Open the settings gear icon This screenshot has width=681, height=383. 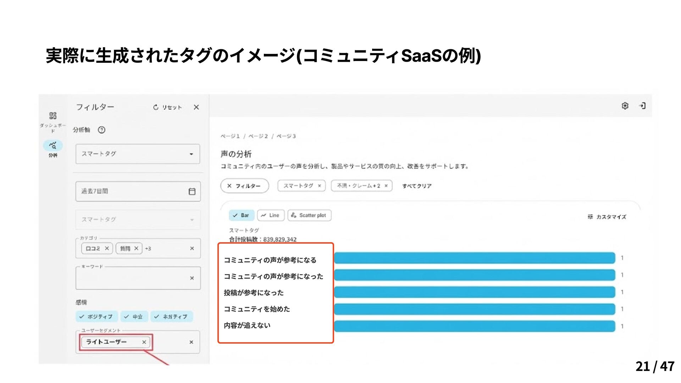pyautogui.click(x=625, y=106)
